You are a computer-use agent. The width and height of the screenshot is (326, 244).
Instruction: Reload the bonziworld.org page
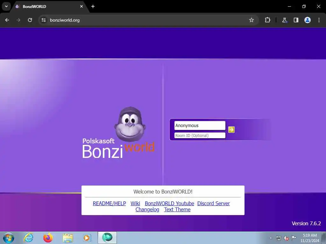(30, 20)
